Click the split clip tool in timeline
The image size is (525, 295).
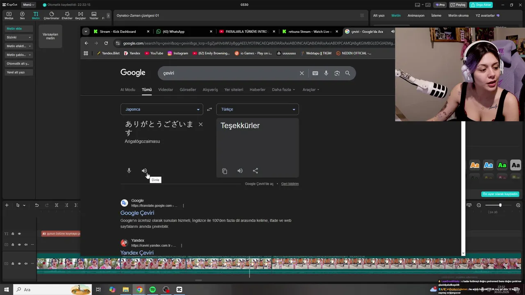click(x=57, y=205)
